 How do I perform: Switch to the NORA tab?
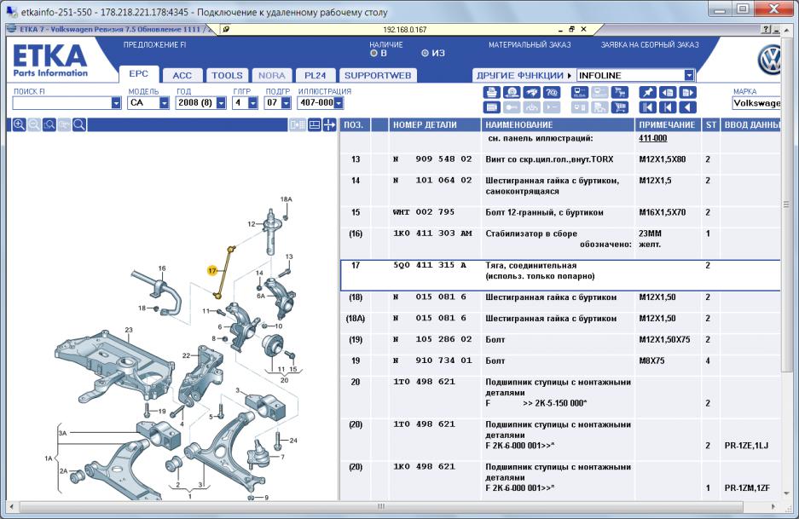tap(272, 75)
